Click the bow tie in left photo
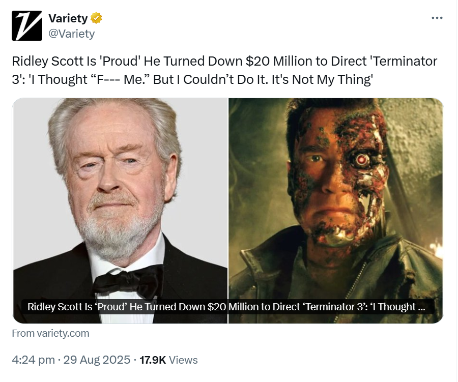Image resolution: width=458 pixels, height=382 pixels. click(129, 281)
